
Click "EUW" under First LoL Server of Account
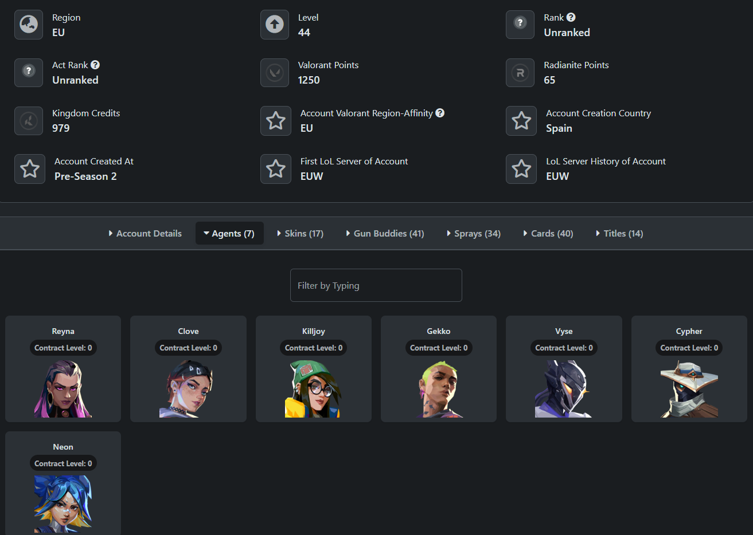point(312,176)
